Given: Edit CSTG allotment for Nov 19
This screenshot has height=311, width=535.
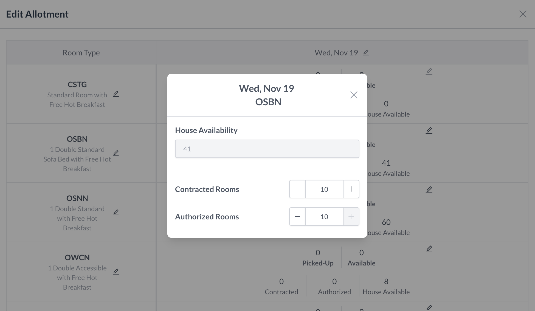Looking at the screenshot, I should coord(429,72).
